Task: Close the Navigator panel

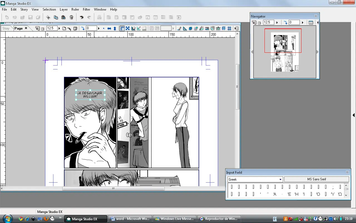Action: point(316,16)
